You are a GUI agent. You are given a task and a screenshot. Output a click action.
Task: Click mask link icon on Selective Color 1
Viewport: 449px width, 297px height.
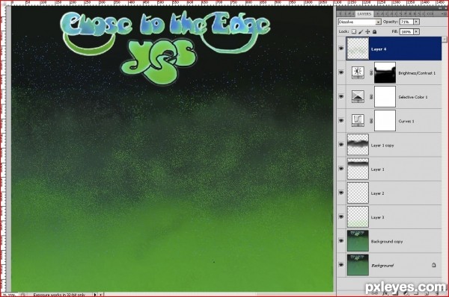point(371,97)
